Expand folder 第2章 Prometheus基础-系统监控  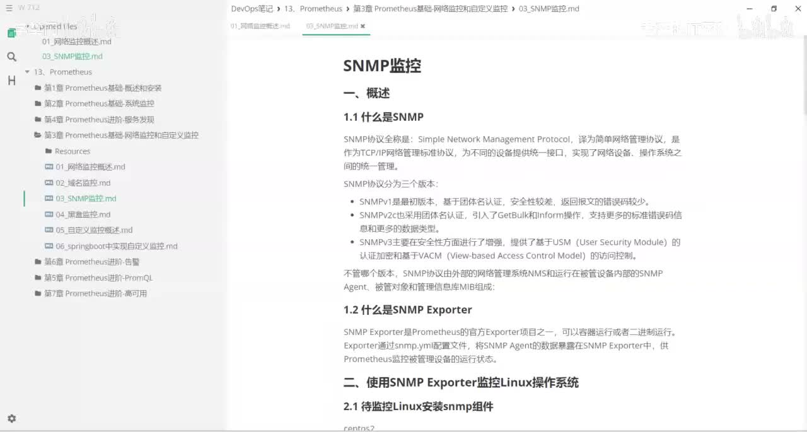[x=99, y=104]
